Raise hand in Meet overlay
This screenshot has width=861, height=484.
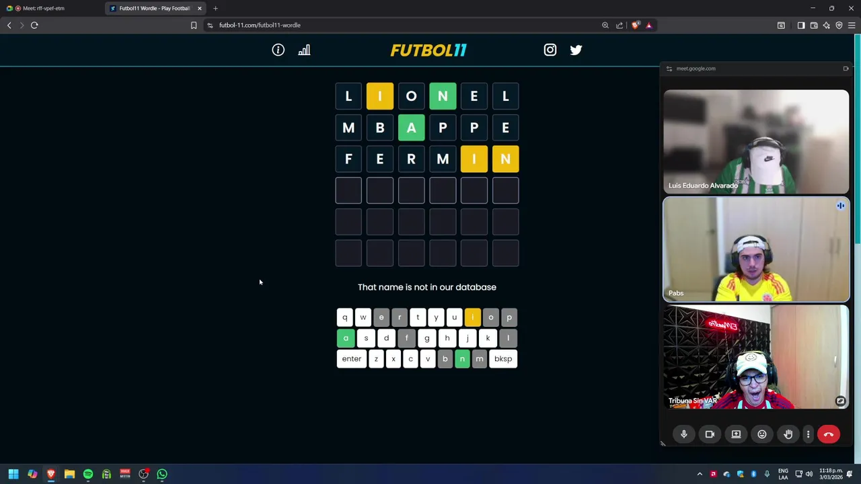[788, 434]
